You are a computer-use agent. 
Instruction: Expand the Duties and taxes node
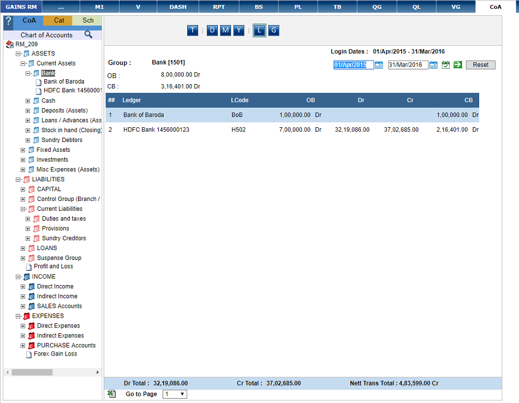28,219
